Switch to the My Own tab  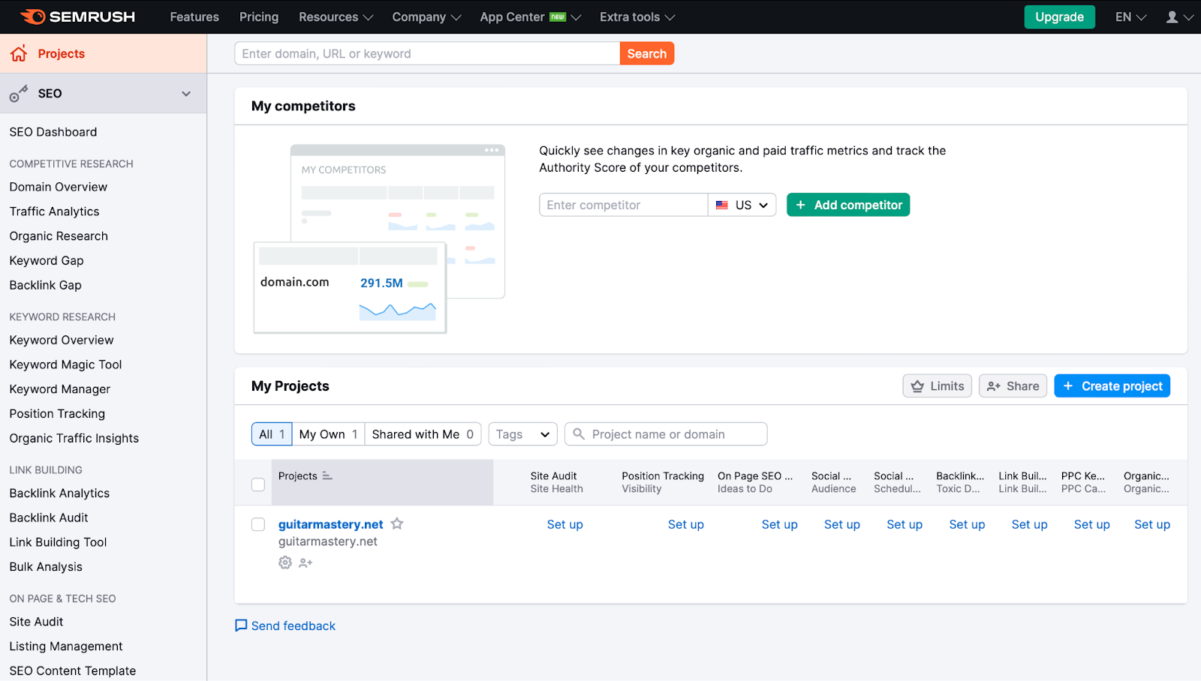328,433
